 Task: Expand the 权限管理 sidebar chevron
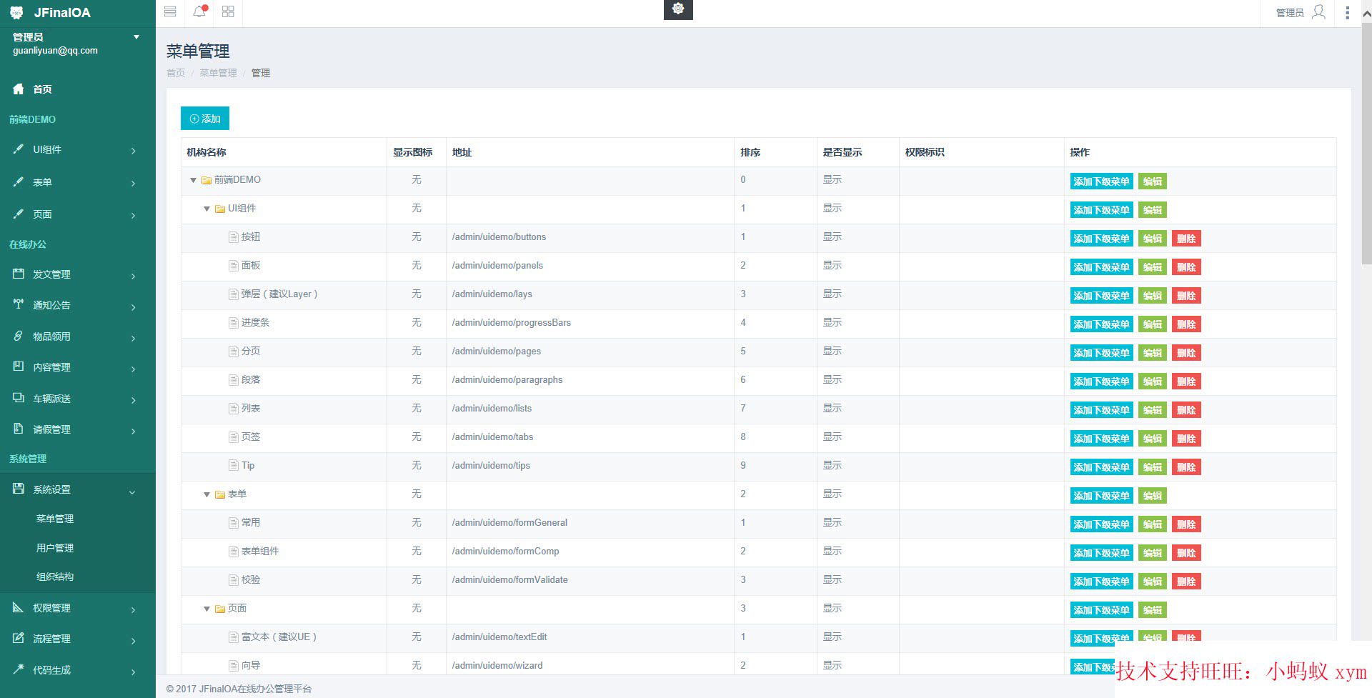coord(134,609)
